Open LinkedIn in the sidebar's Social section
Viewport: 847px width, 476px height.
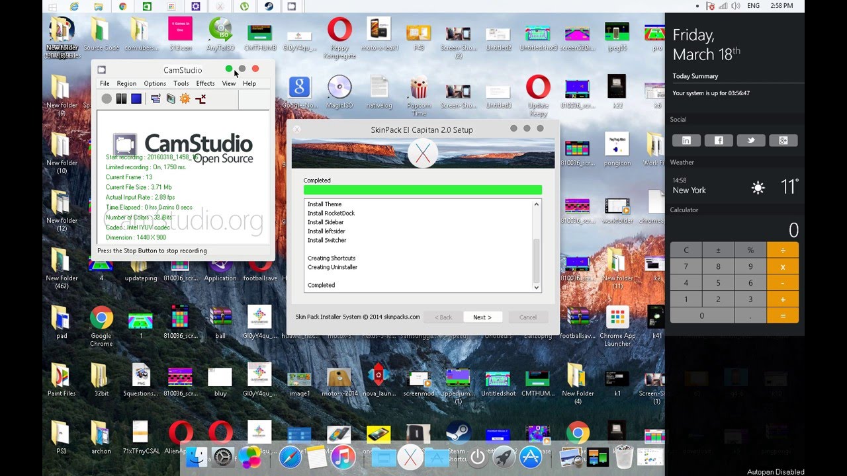coord(686,140)
